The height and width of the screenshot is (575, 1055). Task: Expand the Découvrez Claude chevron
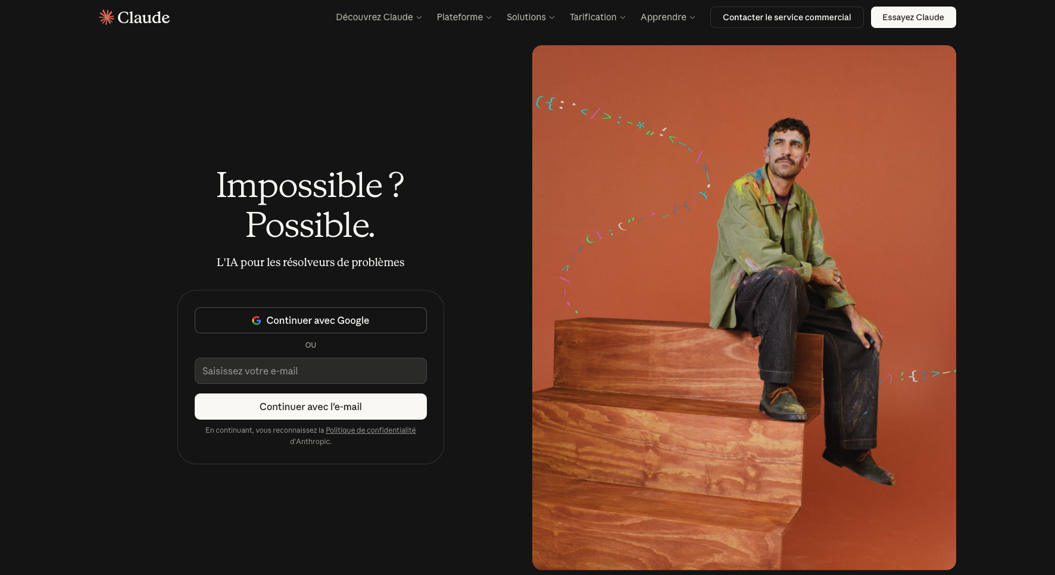tap(419, 17)
